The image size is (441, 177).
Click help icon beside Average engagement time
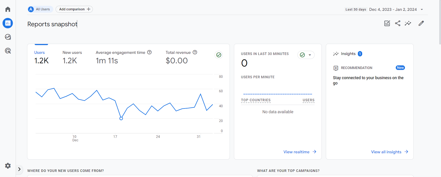point(149,52)
